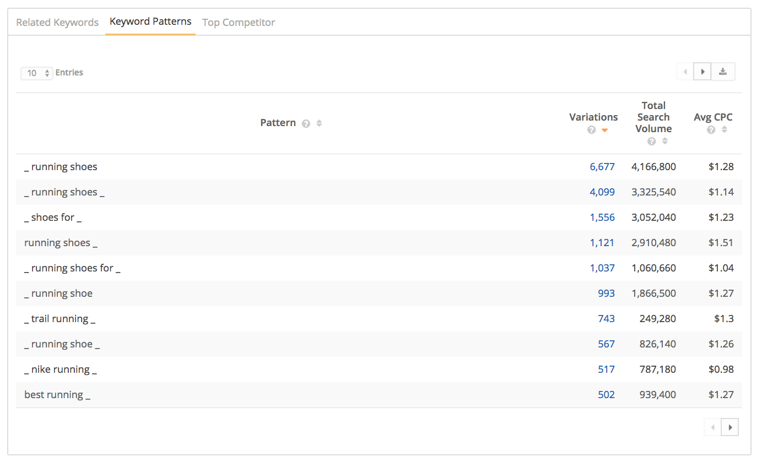The image size is (762, 462).
Task: Click next-page arrow below the table
Action: [730, 427]
